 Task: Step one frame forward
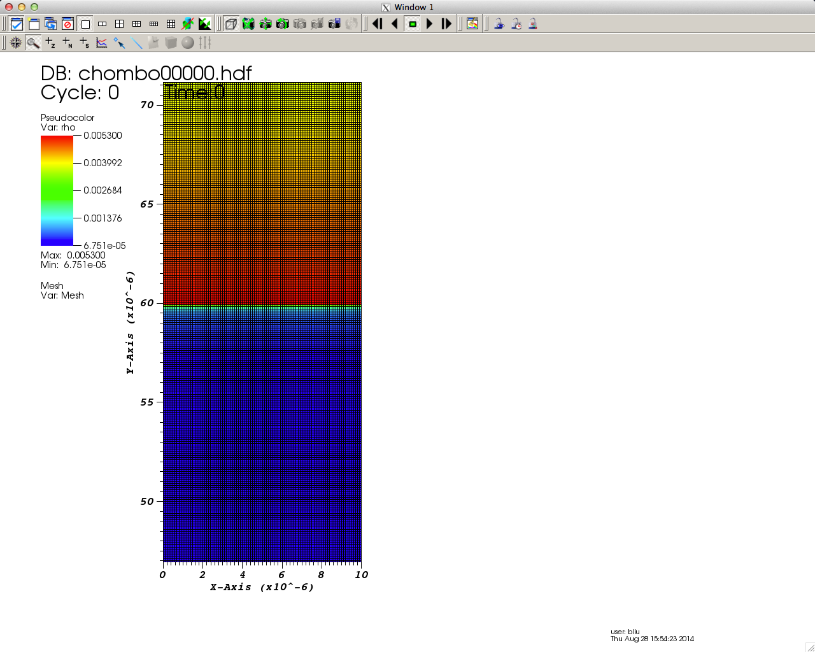coord(447,24)
